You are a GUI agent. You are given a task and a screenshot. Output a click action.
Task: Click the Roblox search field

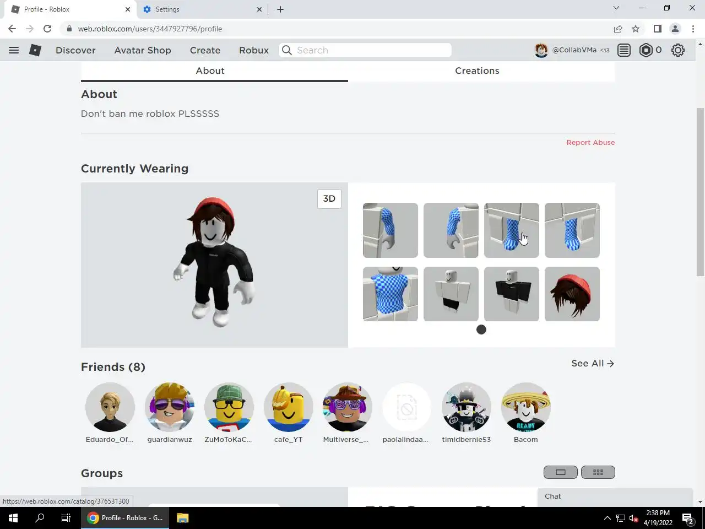(x=365, y=50)
